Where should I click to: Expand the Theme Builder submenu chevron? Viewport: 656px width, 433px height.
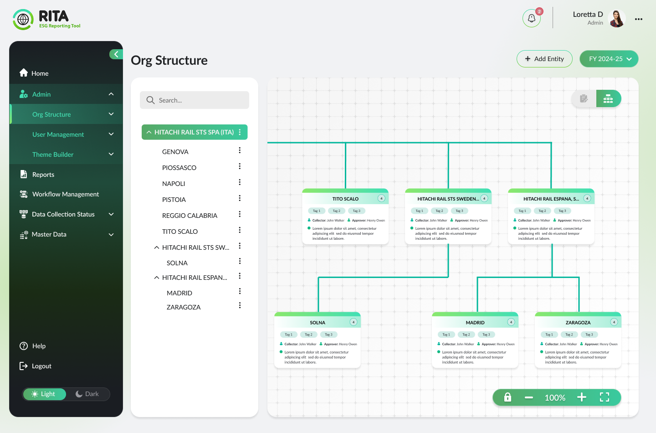(x=111, y=154)
